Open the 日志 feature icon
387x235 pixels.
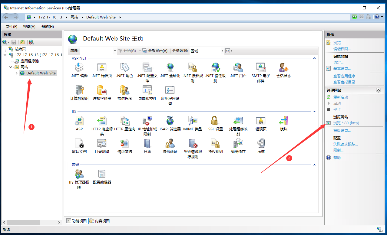(147, 144)
